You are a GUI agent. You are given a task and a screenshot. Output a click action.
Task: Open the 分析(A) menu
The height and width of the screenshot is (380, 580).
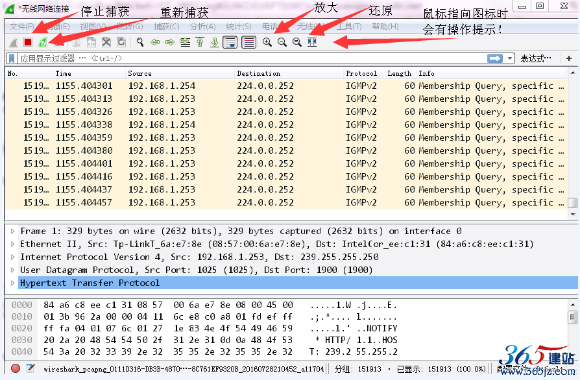203,27
